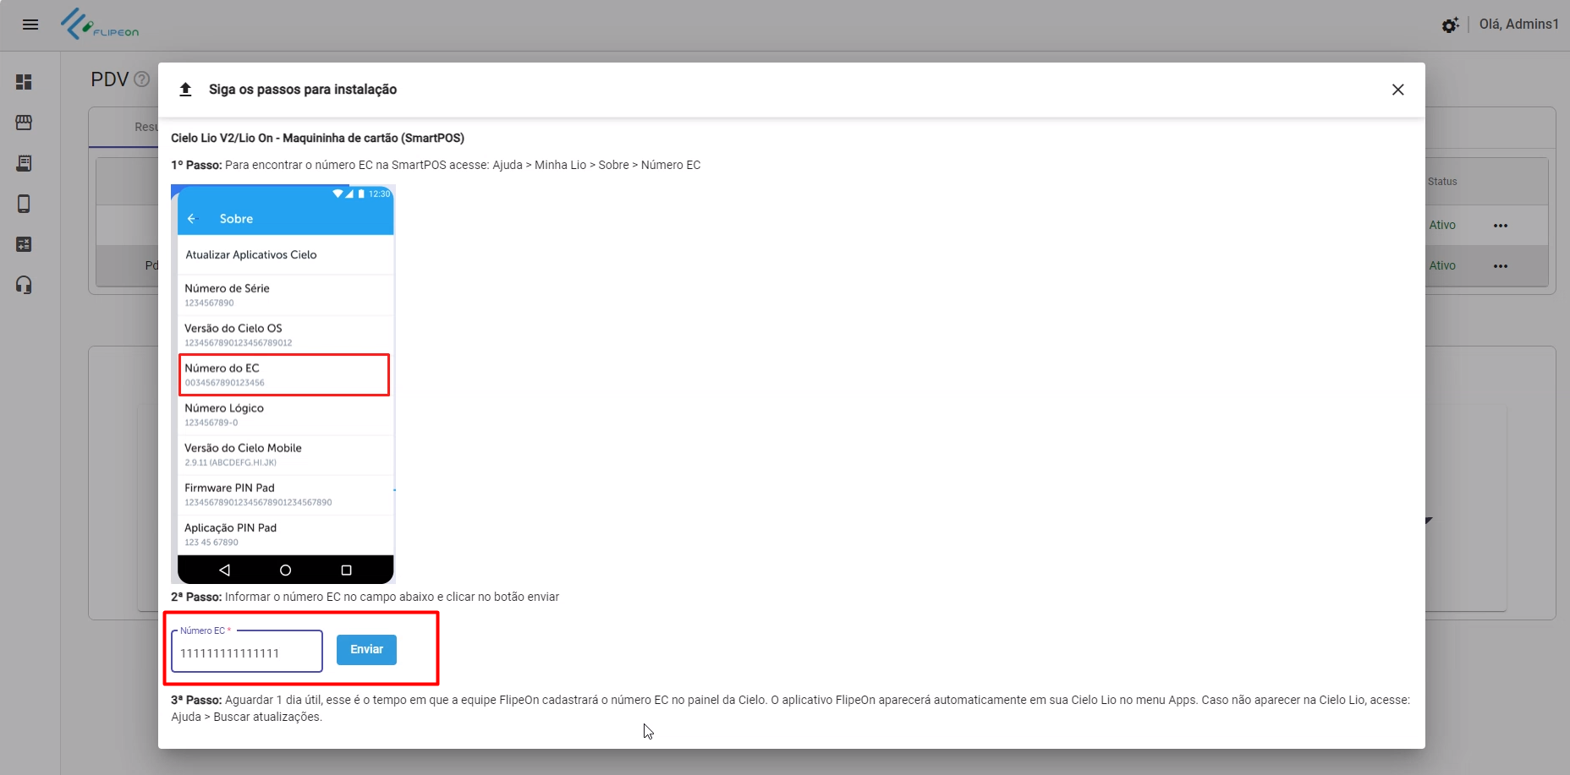Click the '3ª Passo' instruction text

coord(790,708)
